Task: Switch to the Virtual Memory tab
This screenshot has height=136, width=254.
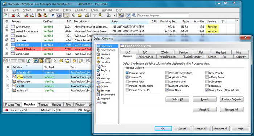Action: pyautogui.click(x=168, y=57)
